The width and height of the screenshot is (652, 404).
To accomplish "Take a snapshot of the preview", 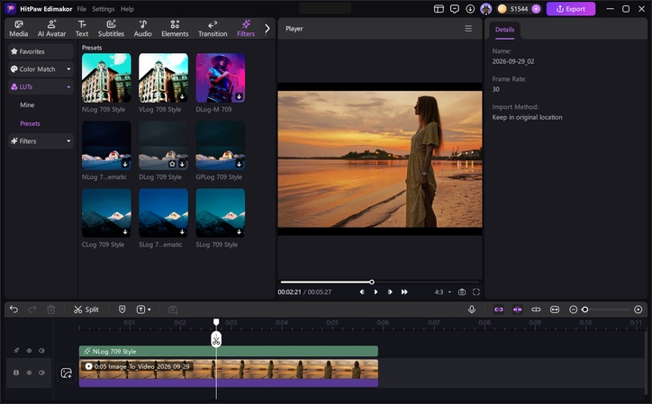I will point(462,292).
